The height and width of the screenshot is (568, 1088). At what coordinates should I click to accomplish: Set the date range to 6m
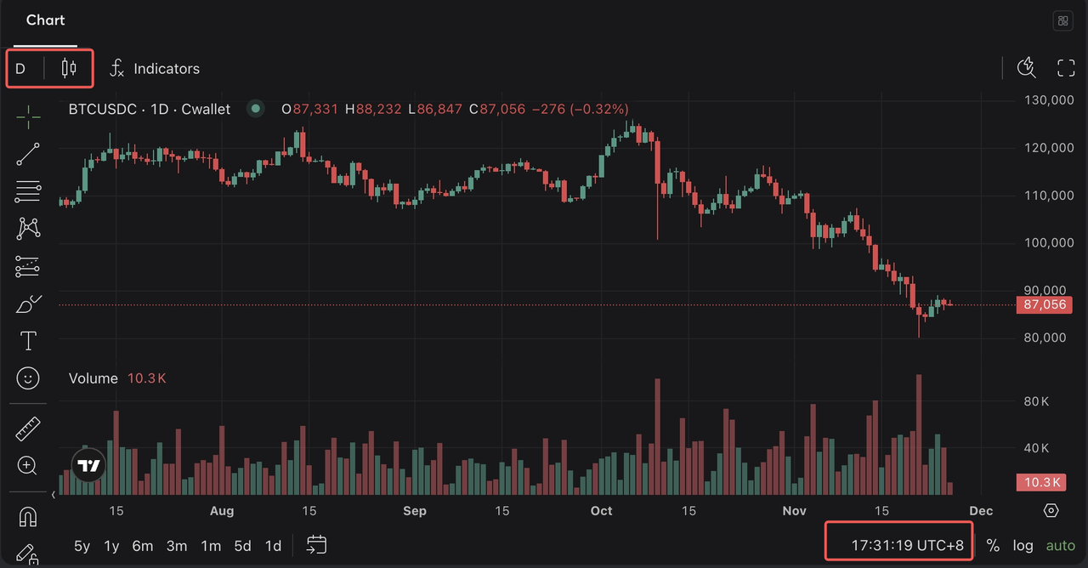pos(142,546)
